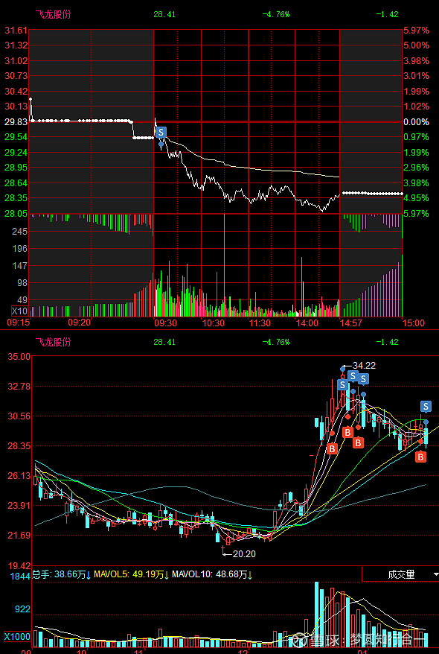Viewport: 439px width, 654px height.
Task: Click the 14:00 time axis label
Action: pyautogui.click(x=307, y=323)
